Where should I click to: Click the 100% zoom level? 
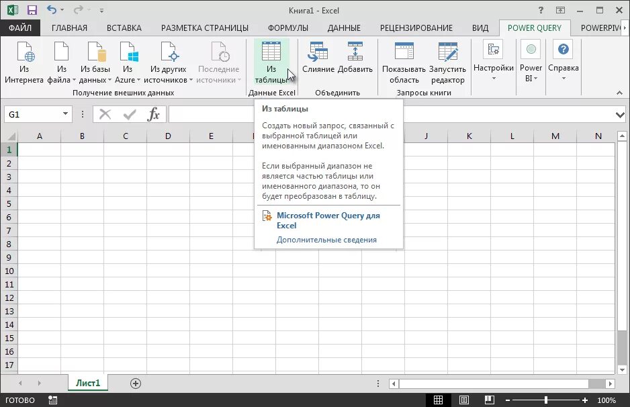pyautogui.click(x=606, y=400)
